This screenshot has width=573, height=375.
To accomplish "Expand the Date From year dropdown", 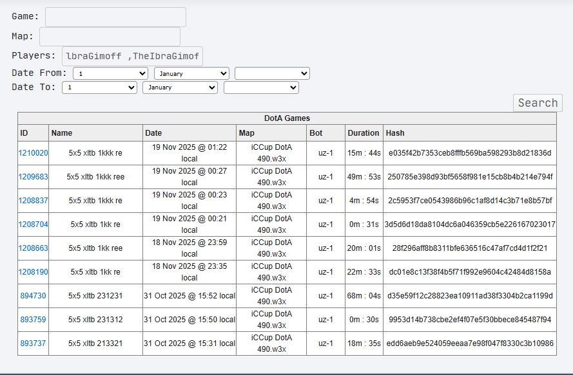I will coord(272,74).
